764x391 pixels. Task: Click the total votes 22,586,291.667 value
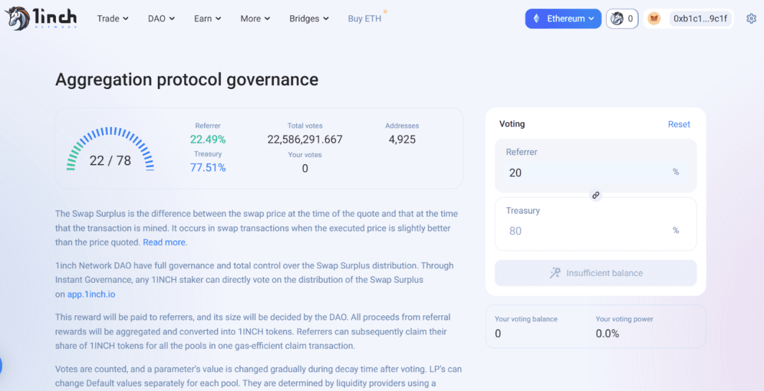[x=305, y=139]
